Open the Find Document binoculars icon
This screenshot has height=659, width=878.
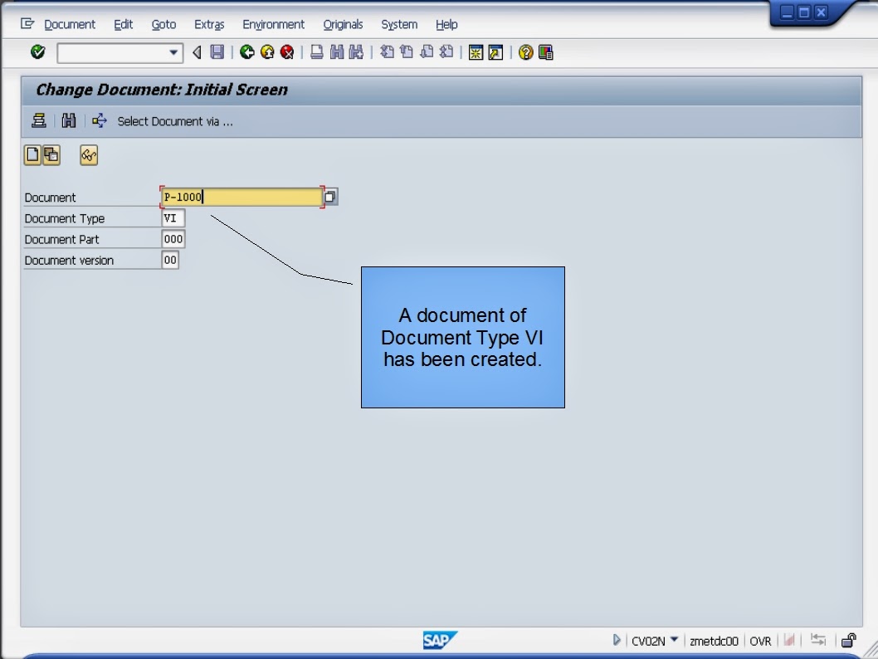70,120
